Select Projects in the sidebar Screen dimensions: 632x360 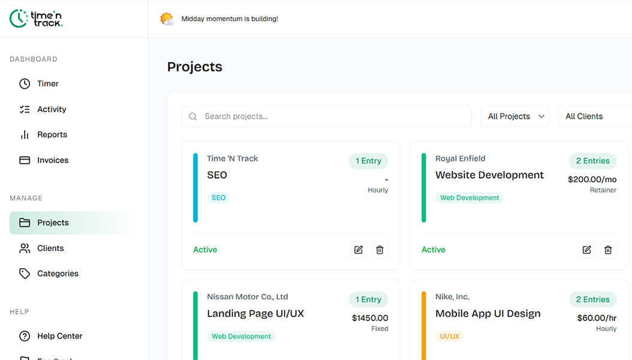(53, 223)
